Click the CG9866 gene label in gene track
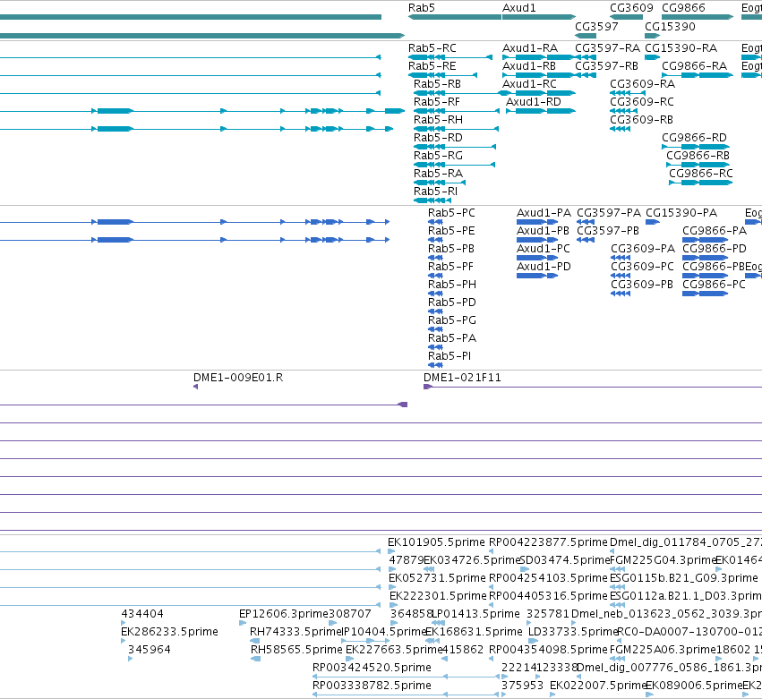Screen dimensions: 762x699 (683, 8)
